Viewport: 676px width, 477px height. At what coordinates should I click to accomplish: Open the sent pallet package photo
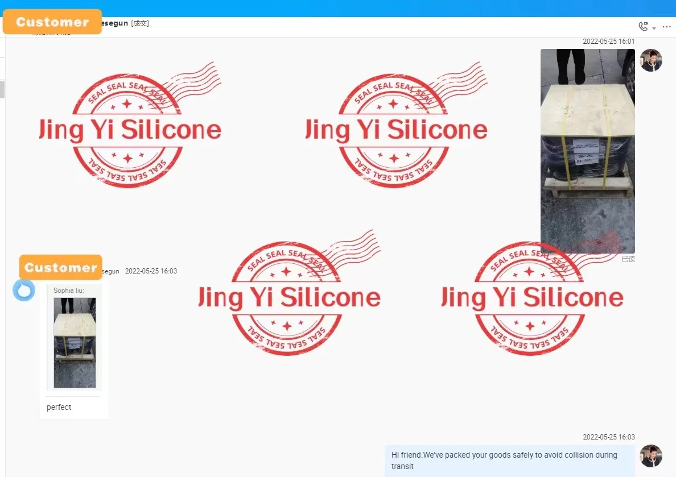[588, 151]
